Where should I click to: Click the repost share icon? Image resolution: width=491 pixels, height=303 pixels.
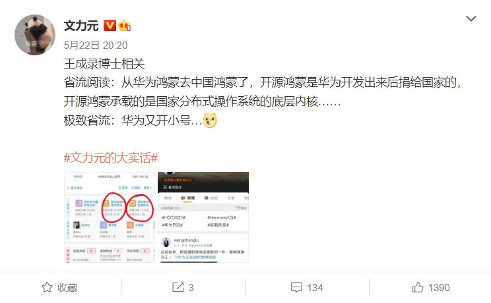tap(178, 287)
